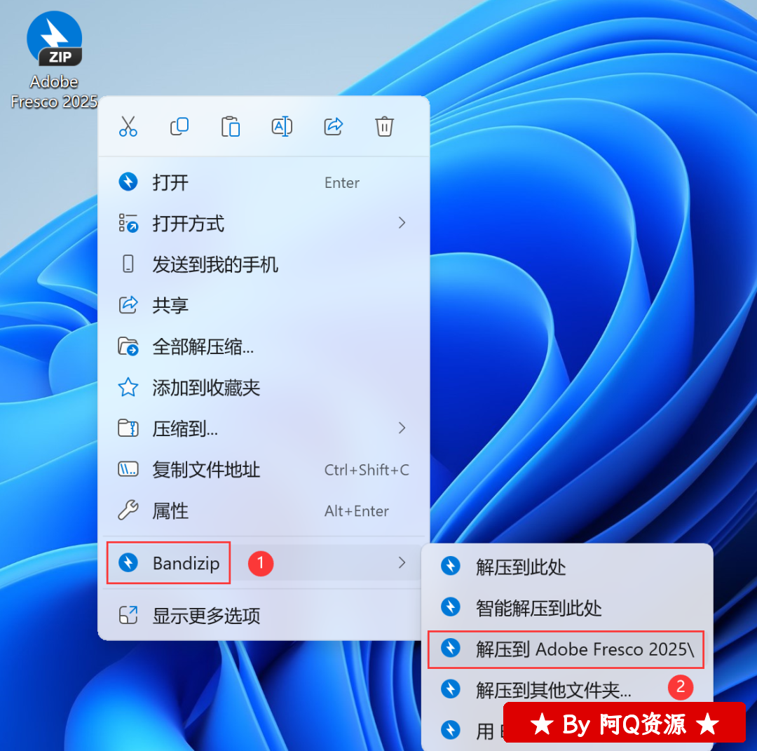
Task: Click 添加到收藏夹 star entry
Action: click(x=206, y=387)
